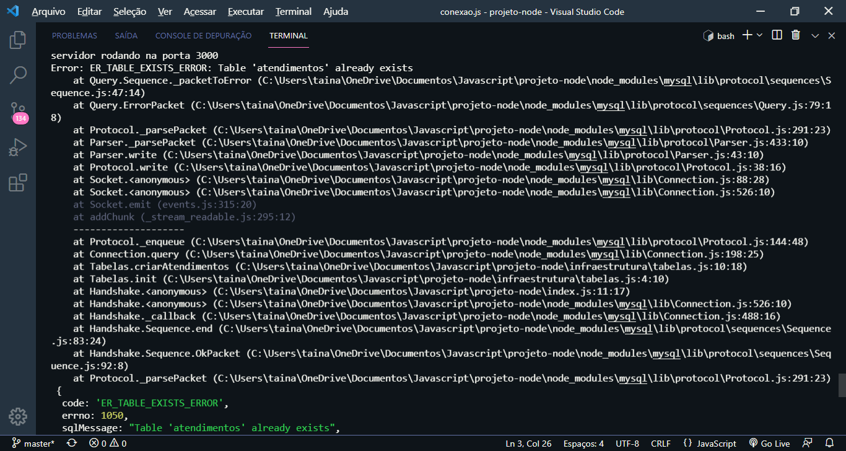Open the Seleção menu

[130, 11]
